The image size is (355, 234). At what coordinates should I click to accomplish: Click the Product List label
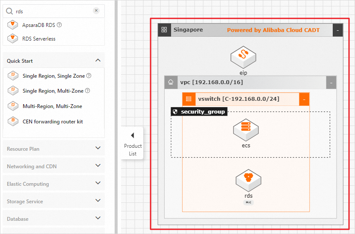tap(133, 150)
